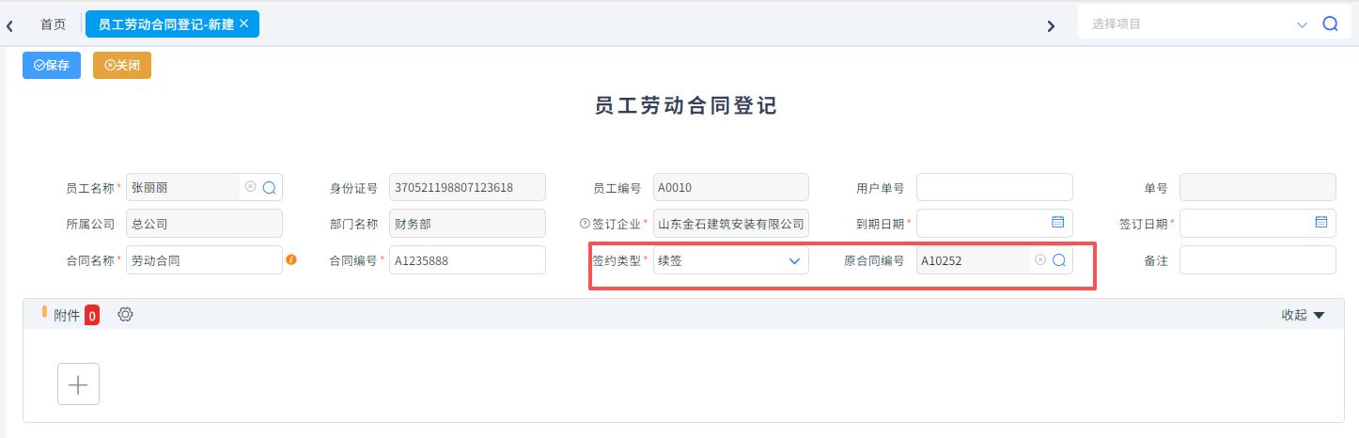Open the 选择项目 dropdown arrow

pos(1303,24)
